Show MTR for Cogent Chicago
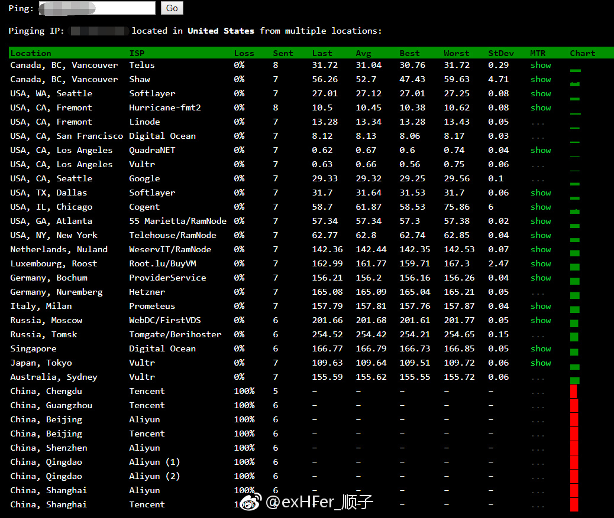614x518 pixels. (x=541, y=207)
